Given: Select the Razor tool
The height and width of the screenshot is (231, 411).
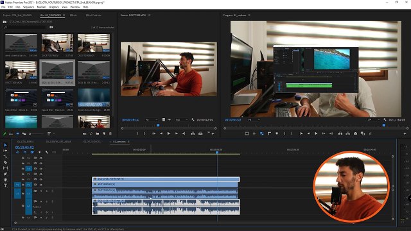Looking at the screenshot, I should click(x=5, y=162).
